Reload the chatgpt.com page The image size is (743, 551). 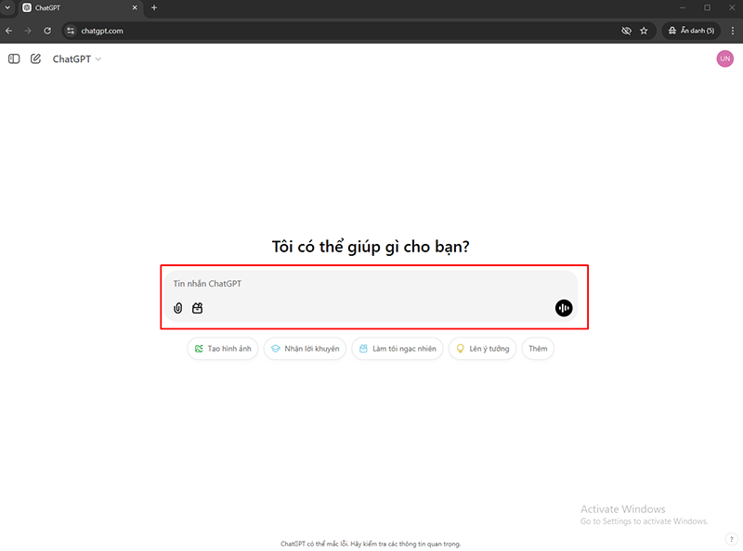tap(47, 31)
